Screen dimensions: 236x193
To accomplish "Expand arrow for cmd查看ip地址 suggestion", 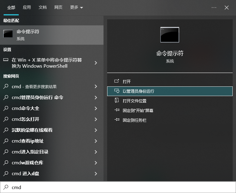I will [96, 141].
